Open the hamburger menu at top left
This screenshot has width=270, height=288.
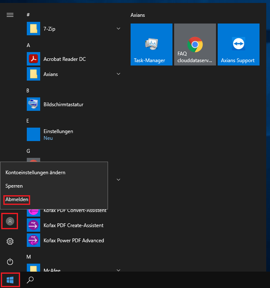pos(10,15)
